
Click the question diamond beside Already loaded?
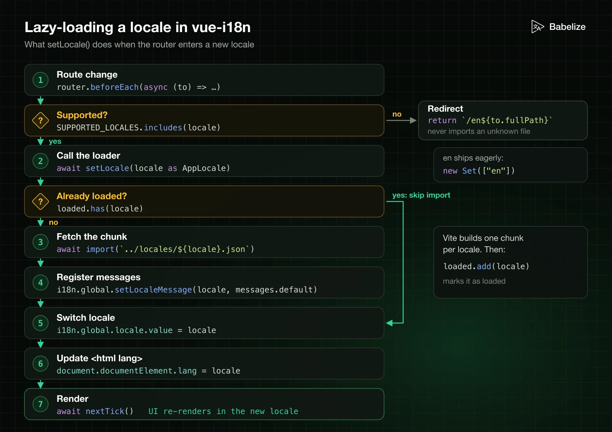point(41,201)
